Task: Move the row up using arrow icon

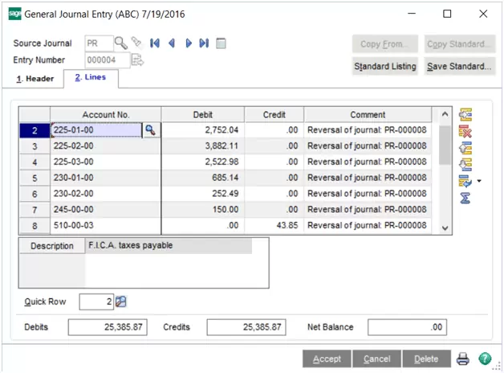Action: coord(465,148)
